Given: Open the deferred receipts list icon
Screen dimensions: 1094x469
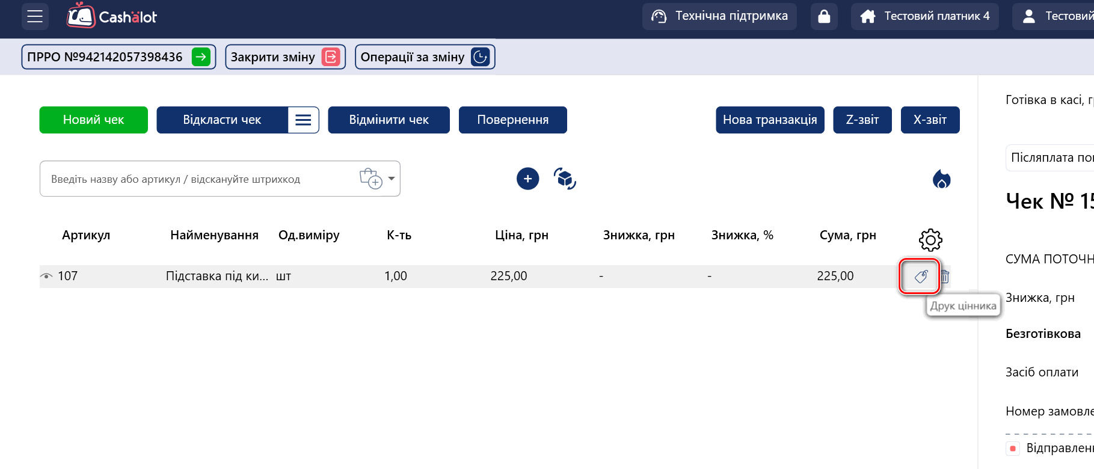Looking at the screenshot, I should pos(303,120).
